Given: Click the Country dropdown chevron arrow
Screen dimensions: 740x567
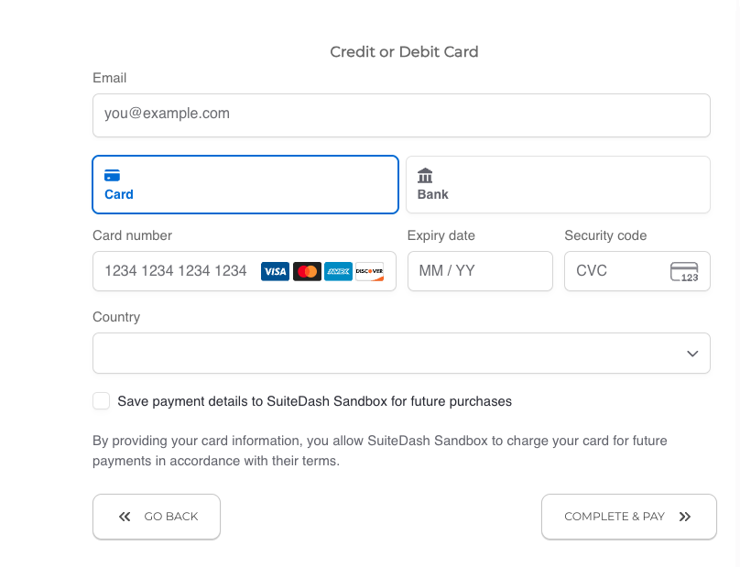Looking at the screenshot, I should coord(692,354).
